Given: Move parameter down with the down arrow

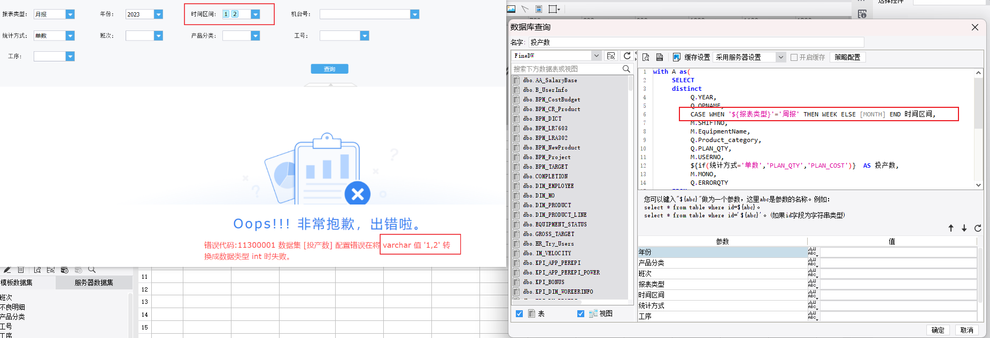Looking at the screenshot, I should (x=964, y=228).
